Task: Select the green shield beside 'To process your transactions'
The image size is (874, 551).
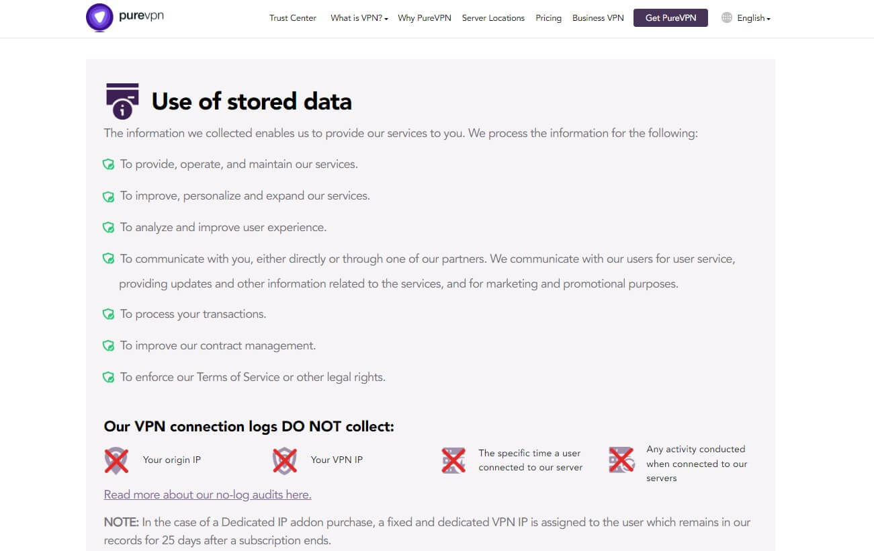Action: [x=109, y=313]
